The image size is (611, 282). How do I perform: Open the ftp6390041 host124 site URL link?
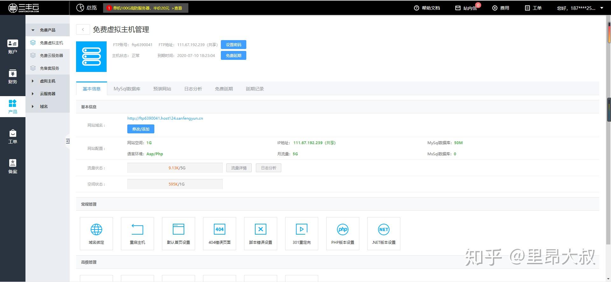point(165,118)
